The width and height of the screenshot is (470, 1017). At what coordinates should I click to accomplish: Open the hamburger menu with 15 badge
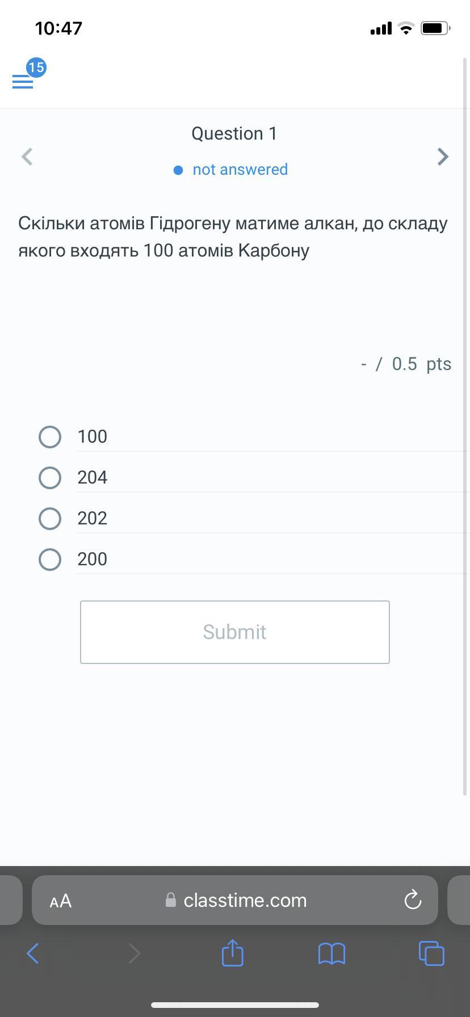pyautogui.click(x=23, y=82)
